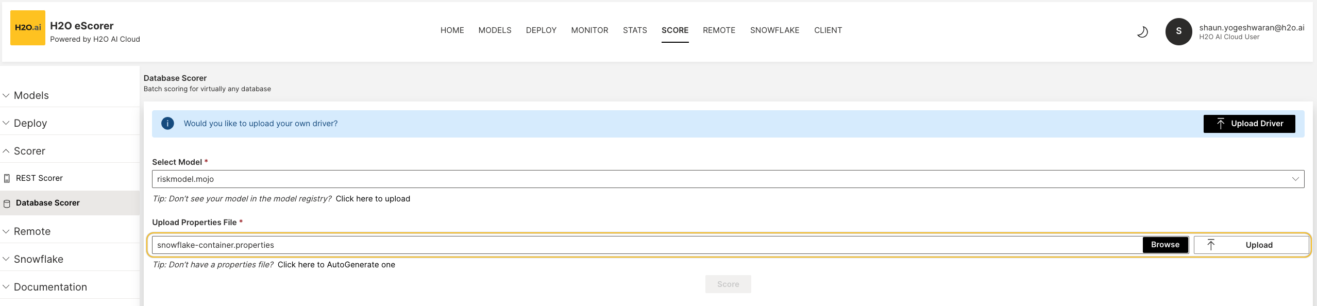Click 'Would you like to upload your own driver?' text
The height and width of the screenshot is (306, 1317).
pos(261,124)
